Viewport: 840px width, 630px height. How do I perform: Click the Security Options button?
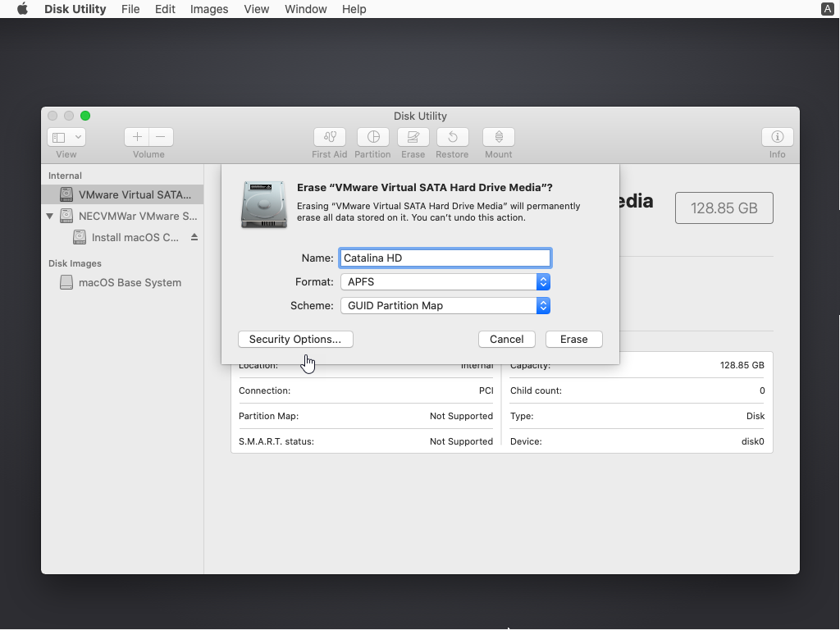(295, 339)
